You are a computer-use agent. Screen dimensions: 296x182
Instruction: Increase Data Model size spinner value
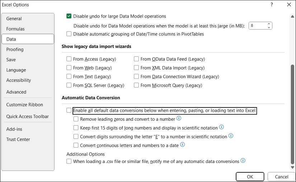click(x=269, y=24)
